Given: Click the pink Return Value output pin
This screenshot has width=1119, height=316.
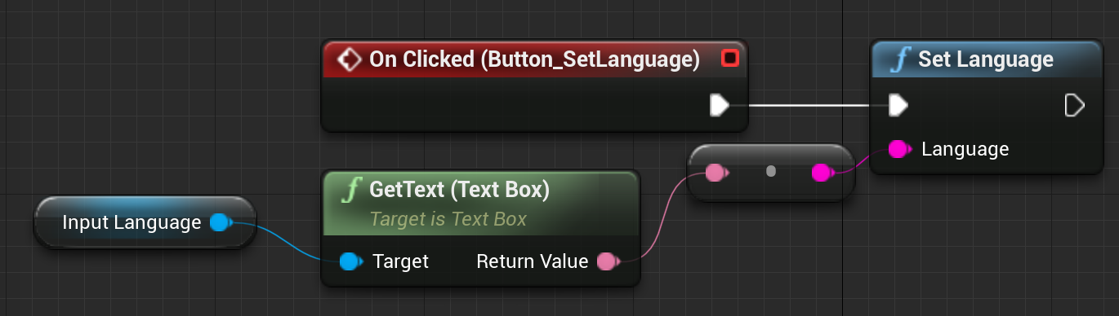Looking at the screenshot, I should [x=607, y=261].
